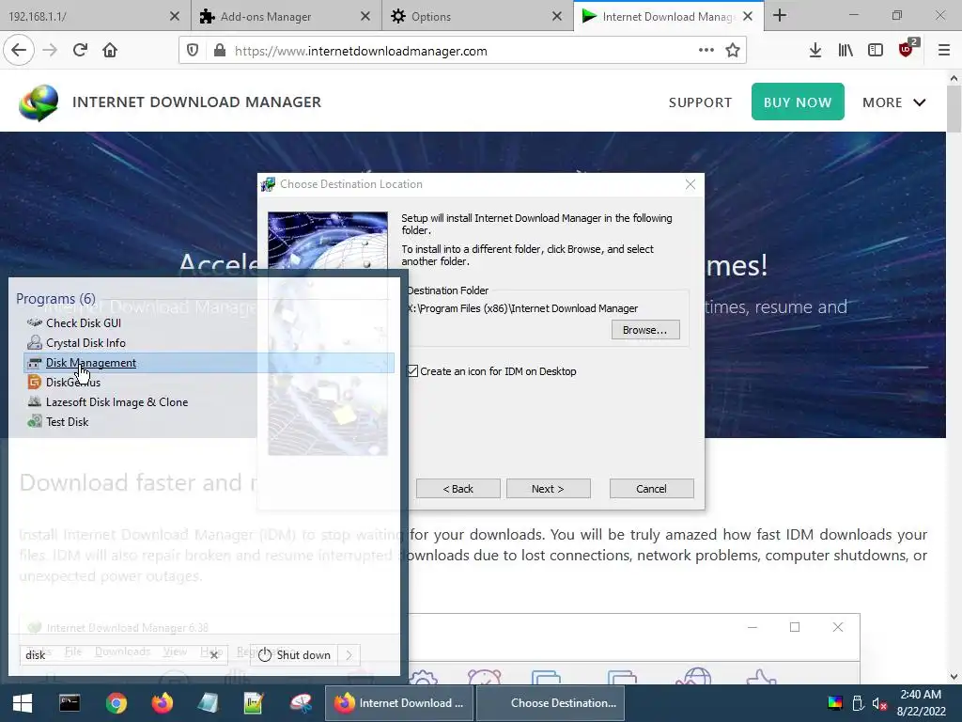
Task: Open the SUPPORT link
Action: click(x=700, y=102)
